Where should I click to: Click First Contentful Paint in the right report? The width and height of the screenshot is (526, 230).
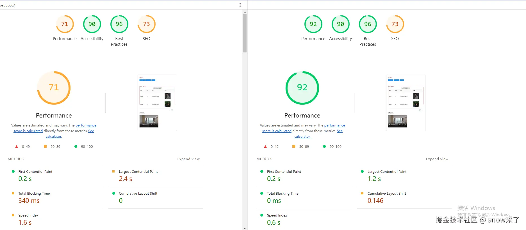pos(284,172)
